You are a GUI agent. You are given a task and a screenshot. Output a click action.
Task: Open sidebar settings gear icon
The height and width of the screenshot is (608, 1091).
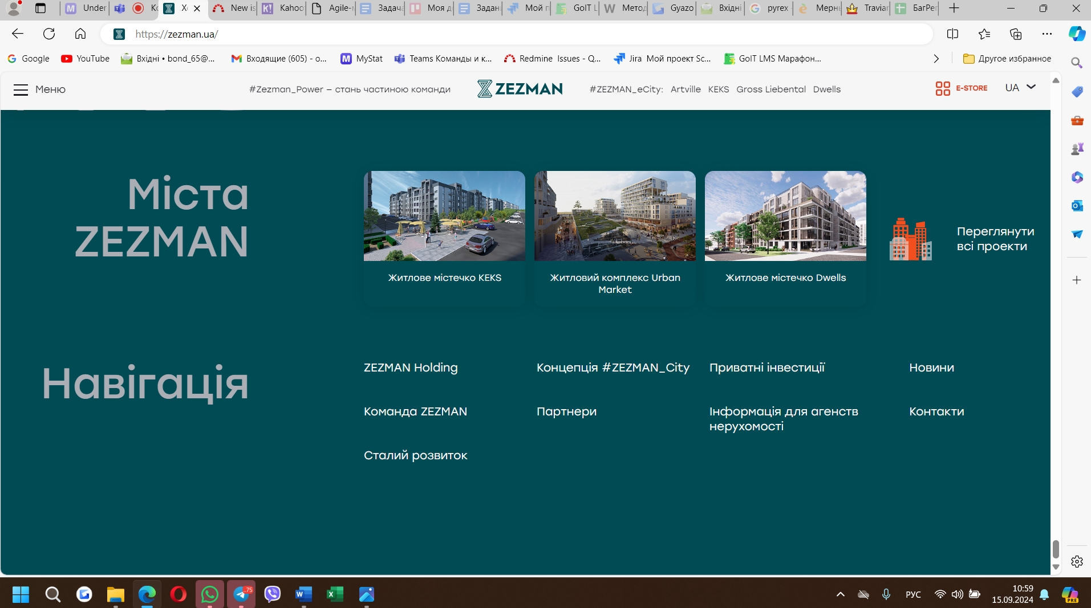(x=1076, y=562)
